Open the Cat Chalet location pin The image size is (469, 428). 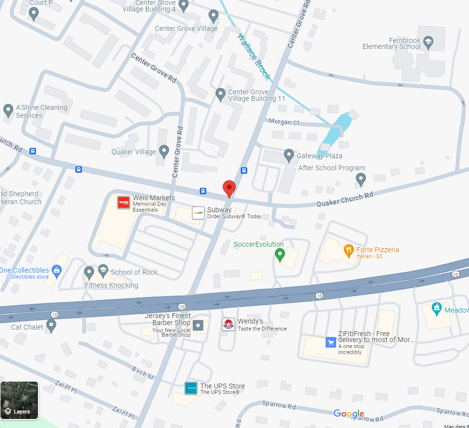tap(51, 326)
